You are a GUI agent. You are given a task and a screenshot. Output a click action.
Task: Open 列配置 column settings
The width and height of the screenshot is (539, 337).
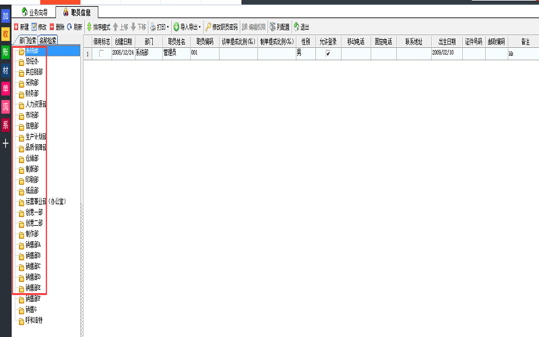[x=279, y=27]
